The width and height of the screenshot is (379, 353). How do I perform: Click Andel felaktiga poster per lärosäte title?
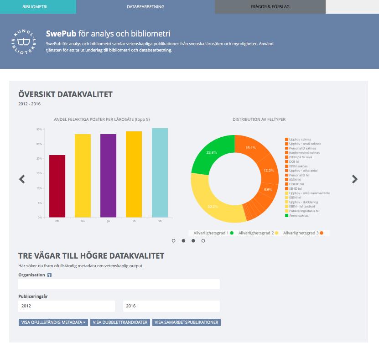[102, 119]
